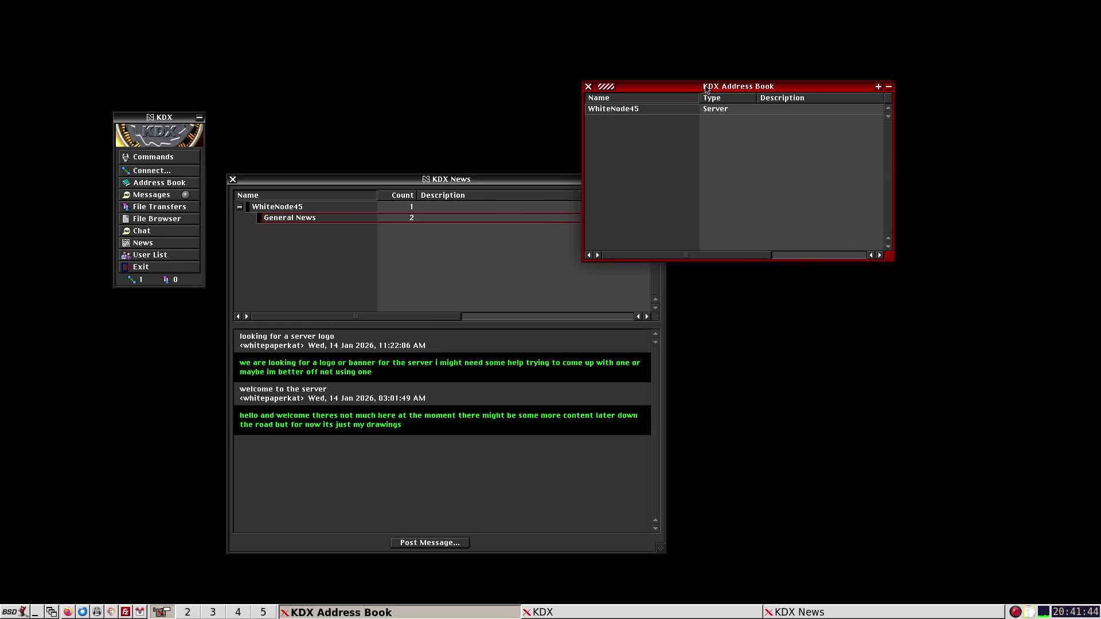
Task: Open Commands from the KDX menu
Action: [x=153, y=156]
